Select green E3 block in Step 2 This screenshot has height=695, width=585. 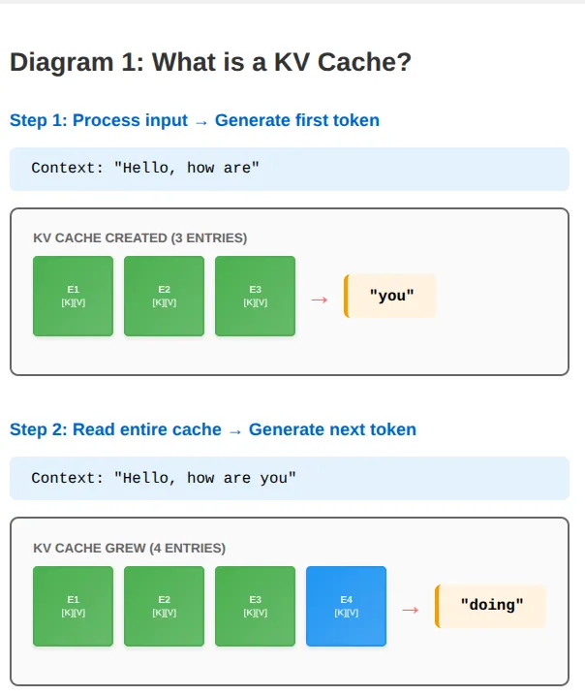pos(255,606)
